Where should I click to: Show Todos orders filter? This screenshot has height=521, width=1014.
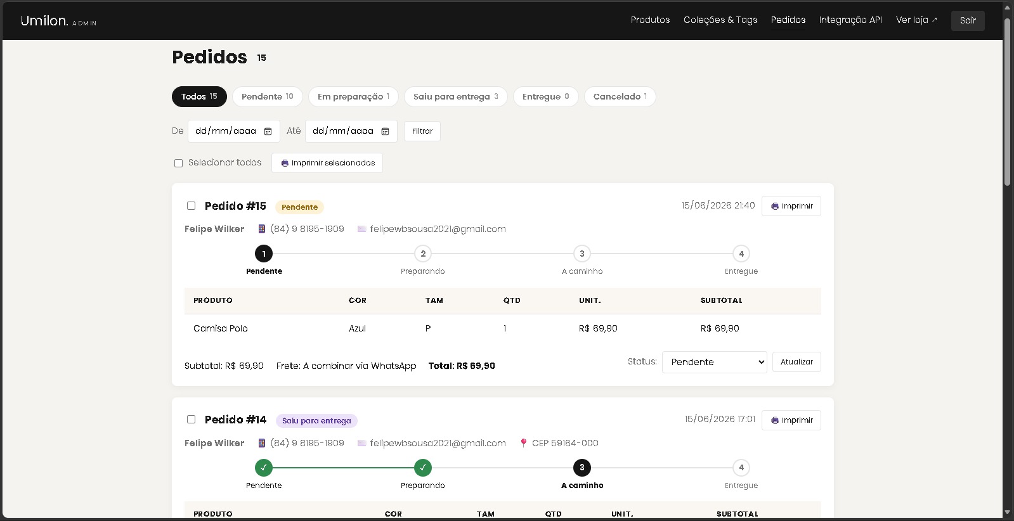point(199,96)
